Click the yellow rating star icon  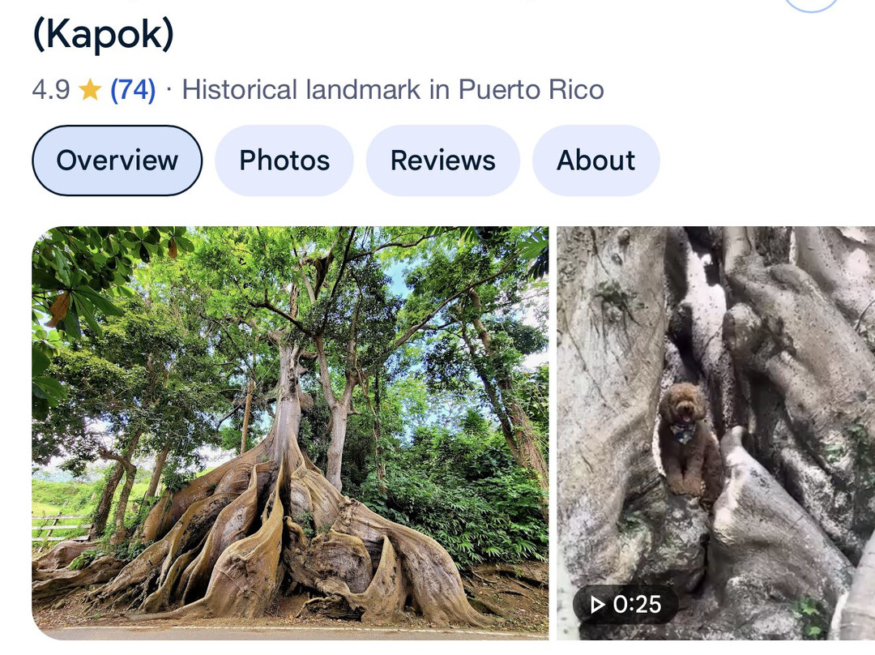pos(90,90)
